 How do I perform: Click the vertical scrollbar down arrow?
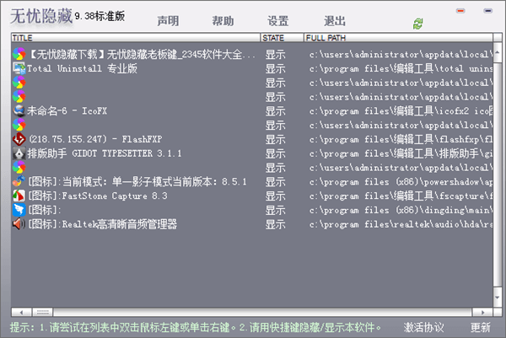[497, 298]
